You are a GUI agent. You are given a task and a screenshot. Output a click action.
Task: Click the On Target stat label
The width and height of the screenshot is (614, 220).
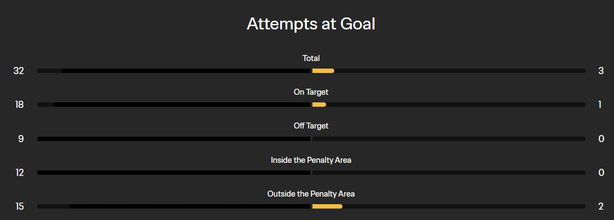click(x=311, y=92)
